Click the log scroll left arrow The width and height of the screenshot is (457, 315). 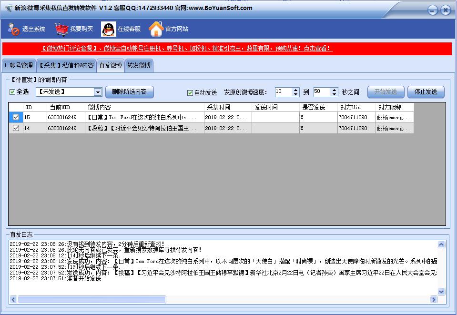tap(13, 300)
